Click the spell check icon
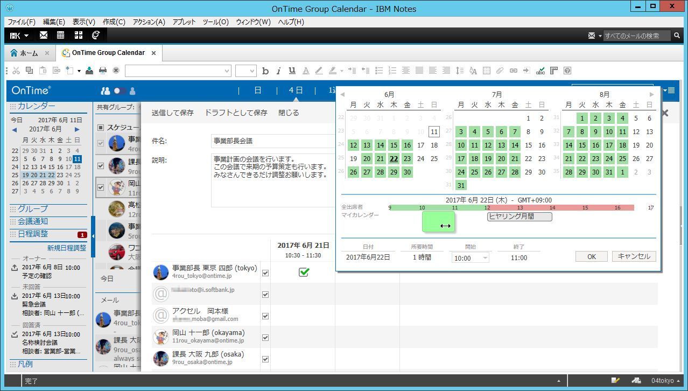Image resolution: width=688 pixels, height=391 pixels. coord(540,71)
